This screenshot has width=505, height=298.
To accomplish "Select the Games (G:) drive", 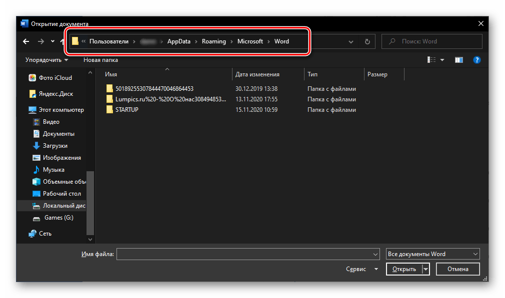I will [x=58, y=218].
